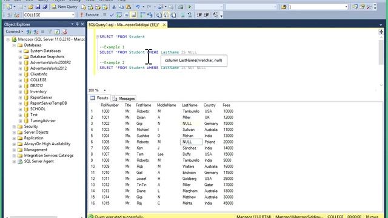388x218 pixels.
Task: Expand the COLLEGE database node
Action: tap(20, 80)
